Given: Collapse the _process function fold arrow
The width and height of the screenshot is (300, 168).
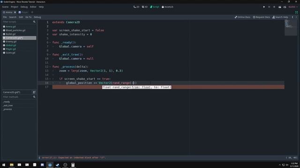Looking at the screenshot, I should 50,67.
